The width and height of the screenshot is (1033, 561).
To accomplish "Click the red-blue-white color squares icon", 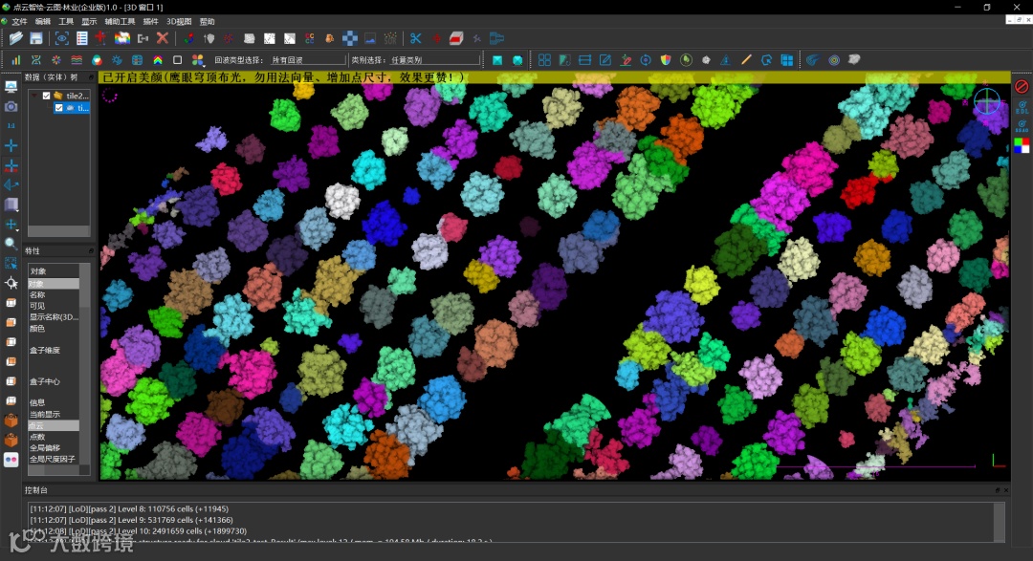I will (1022, 145).
